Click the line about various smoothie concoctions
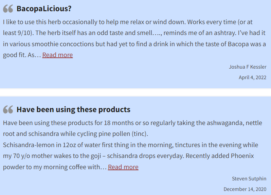This screenshot has height=195, width=271. point(134,44)
